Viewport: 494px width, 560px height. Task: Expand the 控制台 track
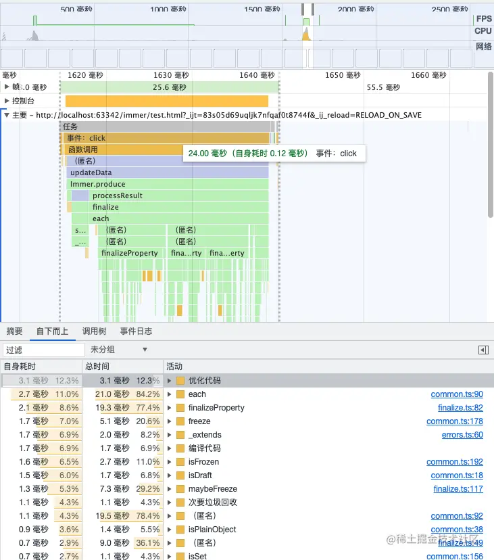click(x=7, y=101)
